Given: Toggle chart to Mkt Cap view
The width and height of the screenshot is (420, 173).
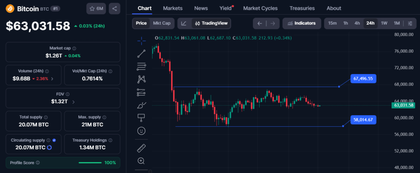Looking at the screenshot, I should (162, 23).
